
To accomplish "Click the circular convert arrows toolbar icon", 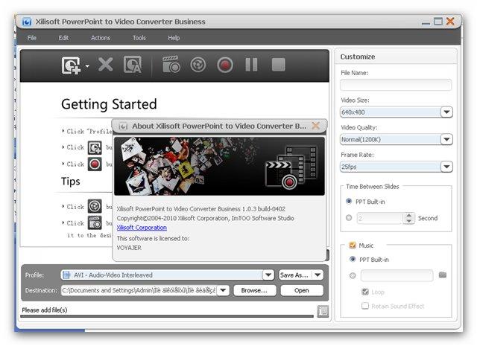I will [x=198, y=65].
